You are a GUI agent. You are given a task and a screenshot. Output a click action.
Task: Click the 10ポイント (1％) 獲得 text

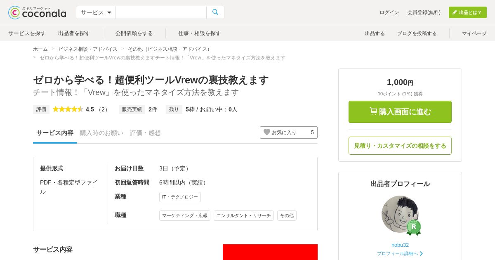tap(400, 94)
